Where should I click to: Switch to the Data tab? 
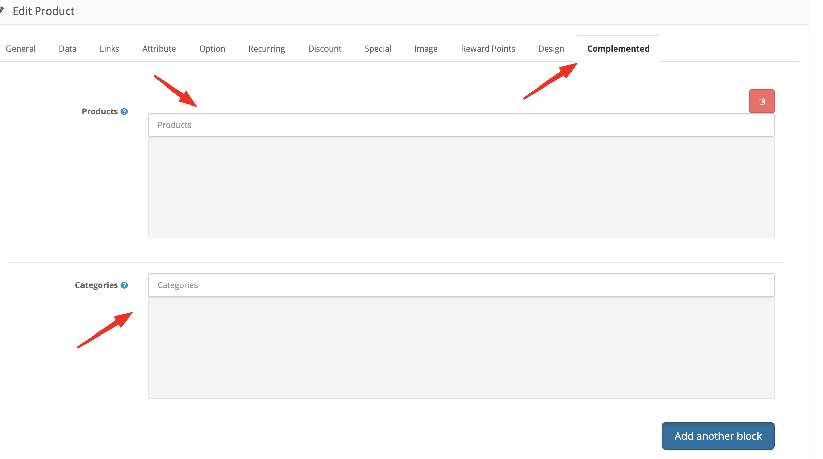[x=67, y=49]
